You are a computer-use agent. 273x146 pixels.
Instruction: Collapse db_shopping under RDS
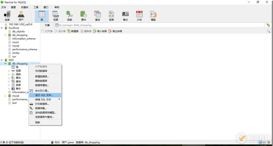(x=5, y=64)
